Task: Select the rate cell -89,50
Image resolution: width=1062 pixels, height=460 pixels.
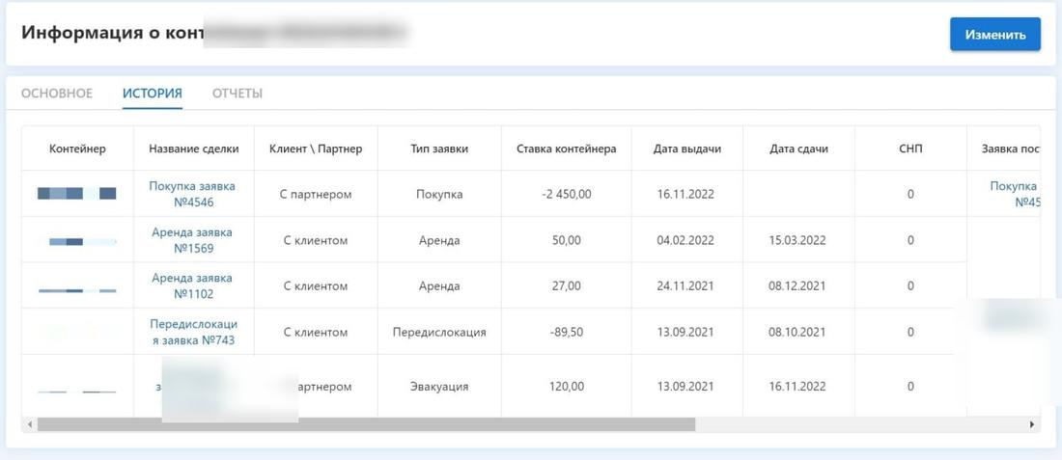Action: point(566,332)
